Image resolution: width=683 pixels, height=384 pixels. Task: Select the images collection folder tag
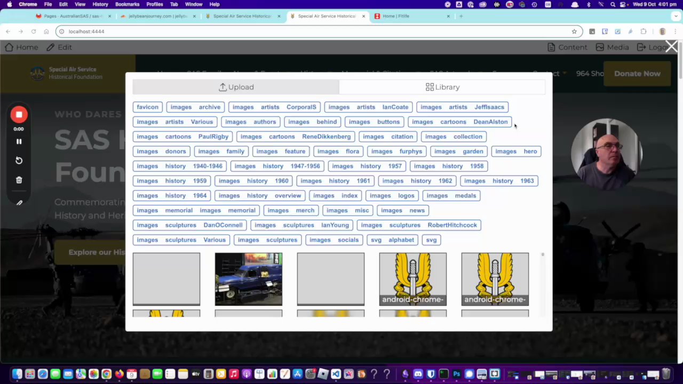(x=454, y=137)
